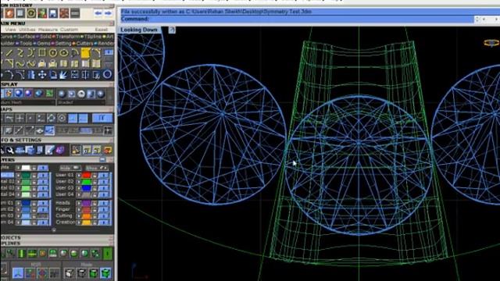Open the Surface menu

pyautogui.click(x=26, y=37)
